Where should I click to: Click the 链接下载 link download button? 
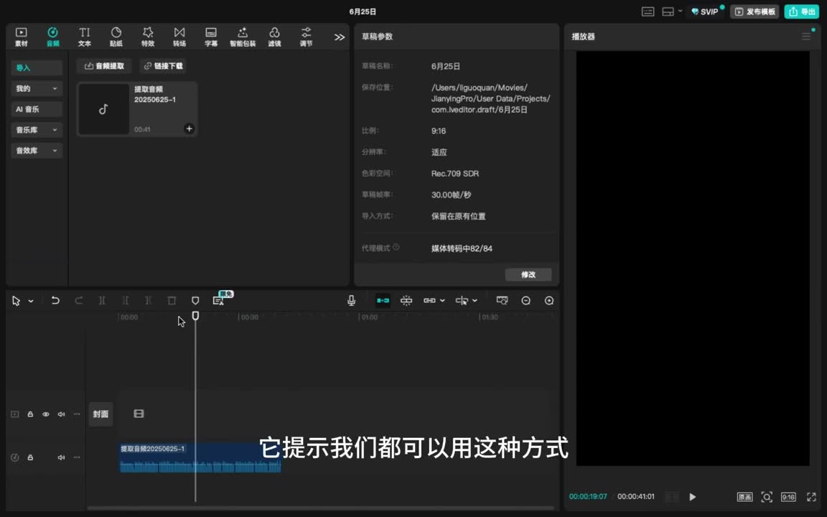164,66
